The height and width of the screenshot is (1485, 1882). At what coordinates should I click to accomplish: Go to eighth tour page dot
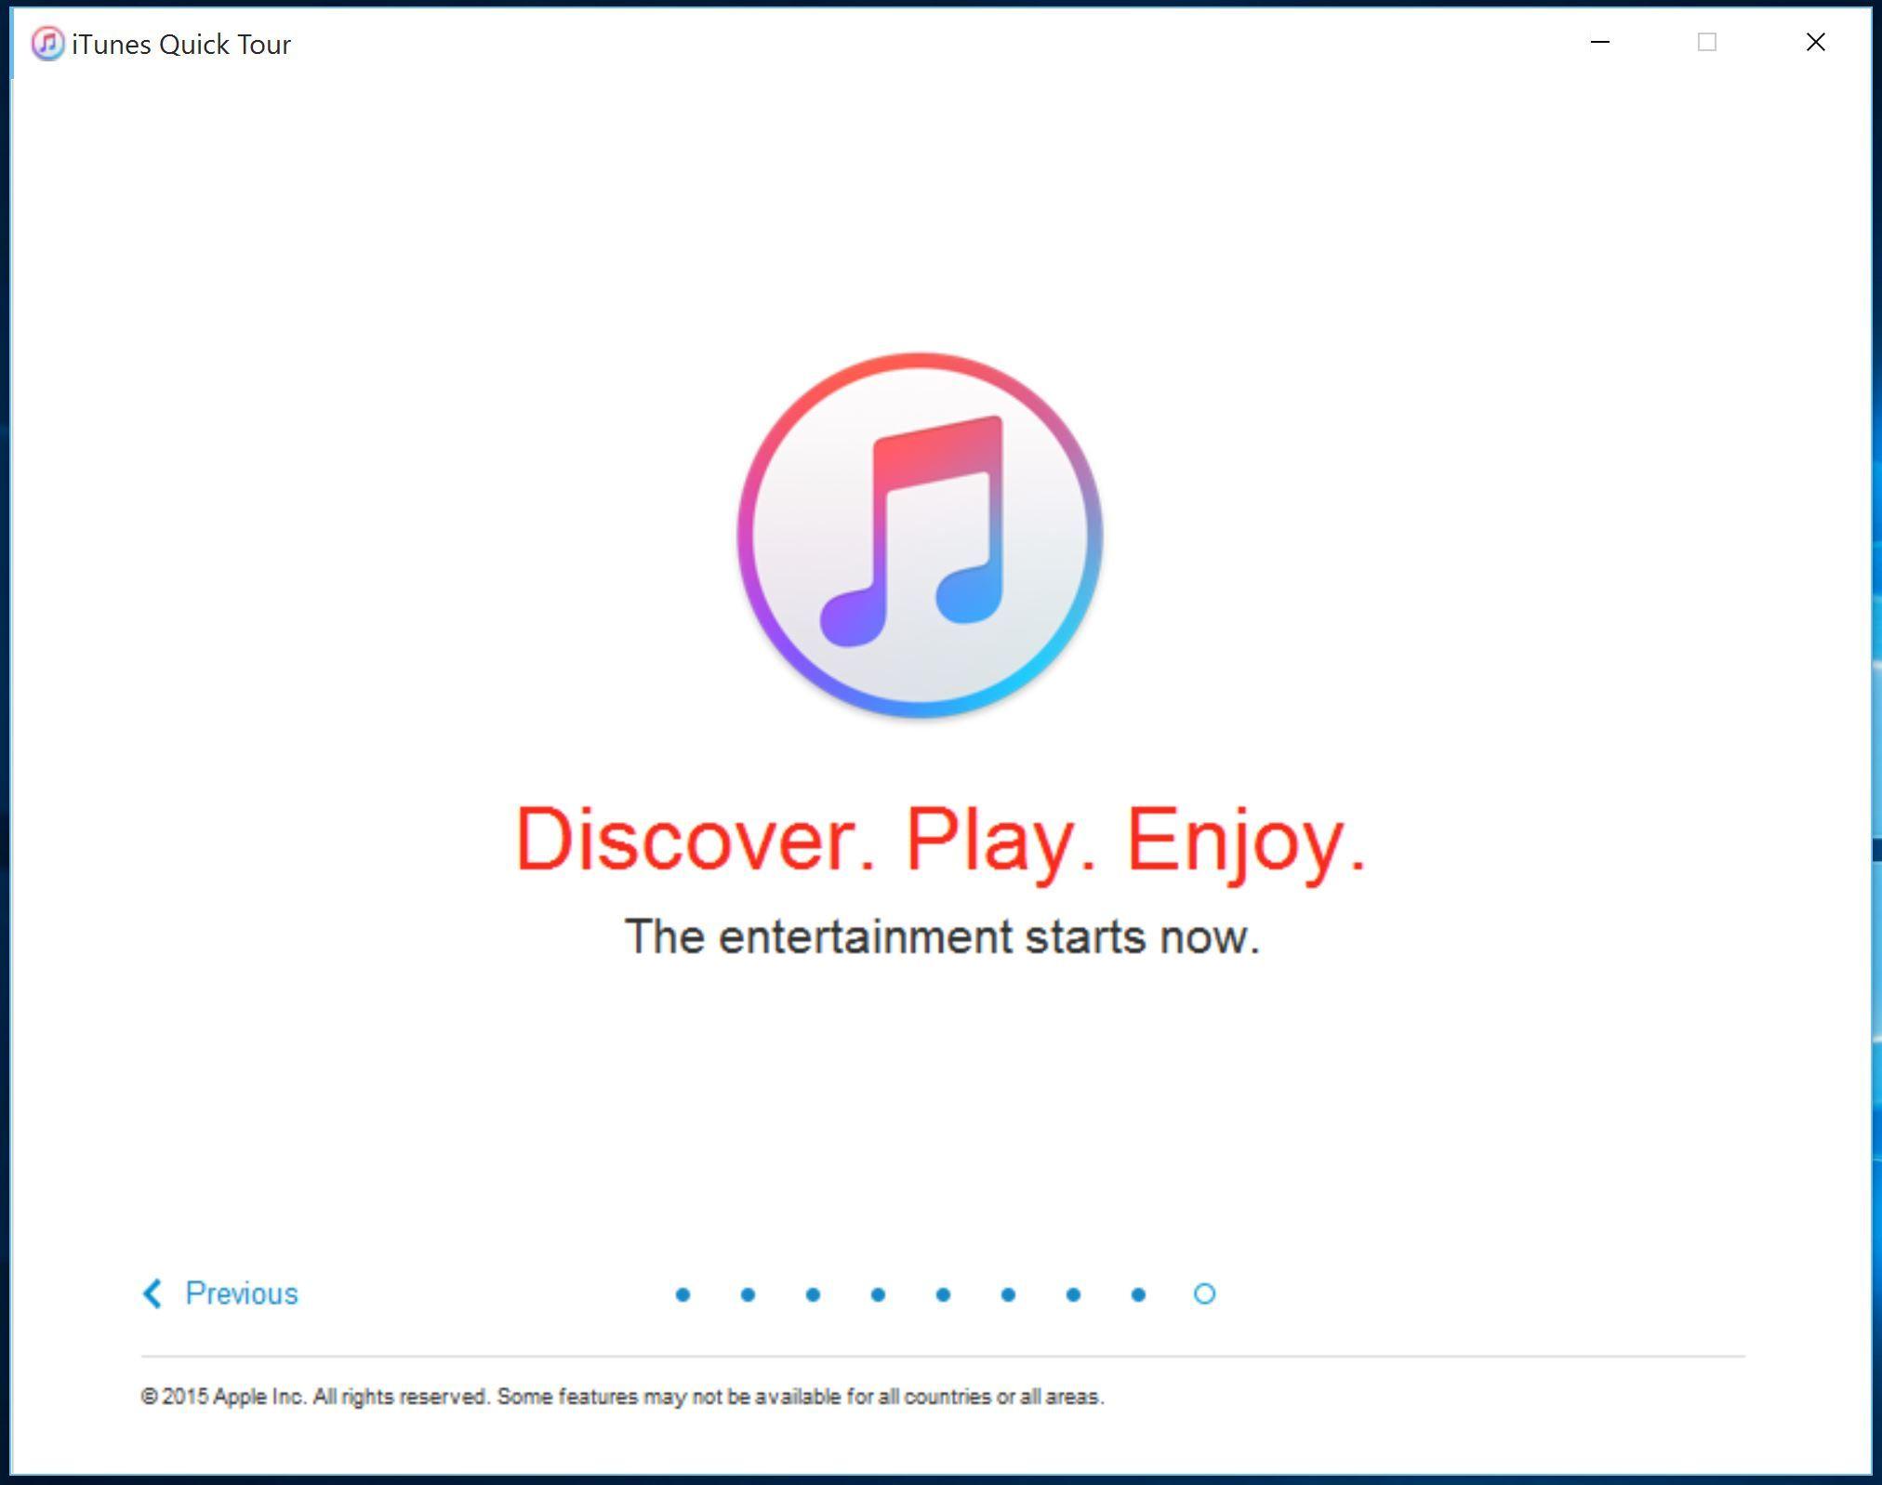click(1138, 1294)
